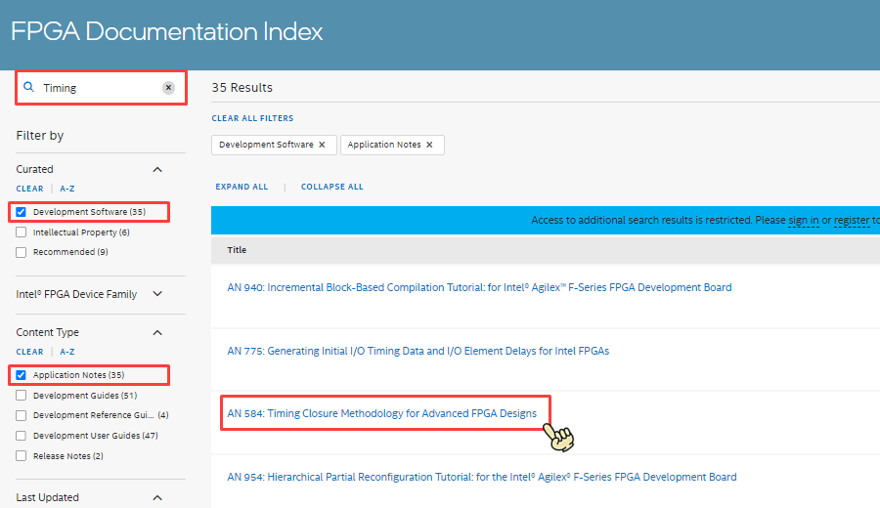880x508 pixels.
Task: Click the Filter by label
Action: click(x=40, y=136)
